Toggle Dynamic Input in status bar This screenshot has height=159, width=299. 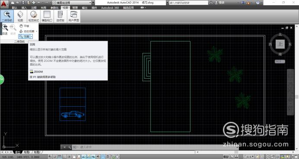93,157
